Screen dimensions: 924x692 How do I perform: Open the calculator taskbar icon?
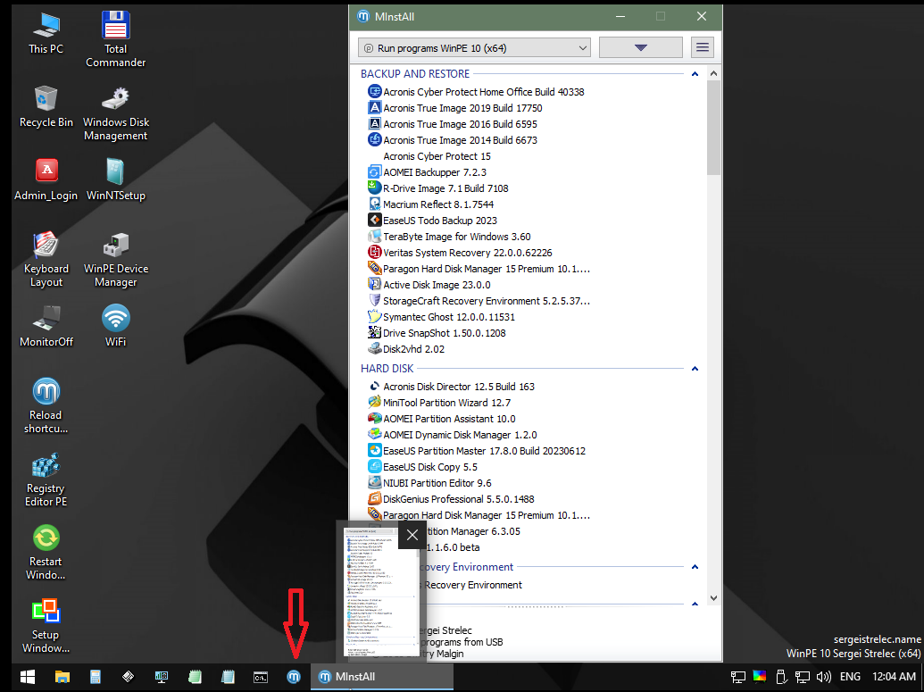pos(96,677)
